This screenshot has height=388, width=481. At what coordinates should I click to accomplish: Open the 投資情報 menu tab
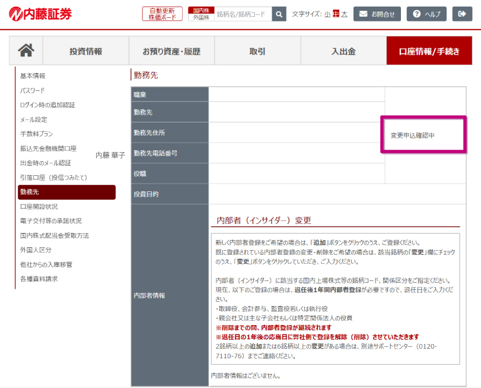coord(85,51)
